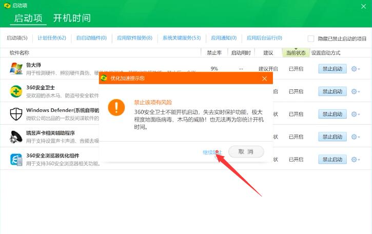Click 设置启动方式 column header

[326, 53]
